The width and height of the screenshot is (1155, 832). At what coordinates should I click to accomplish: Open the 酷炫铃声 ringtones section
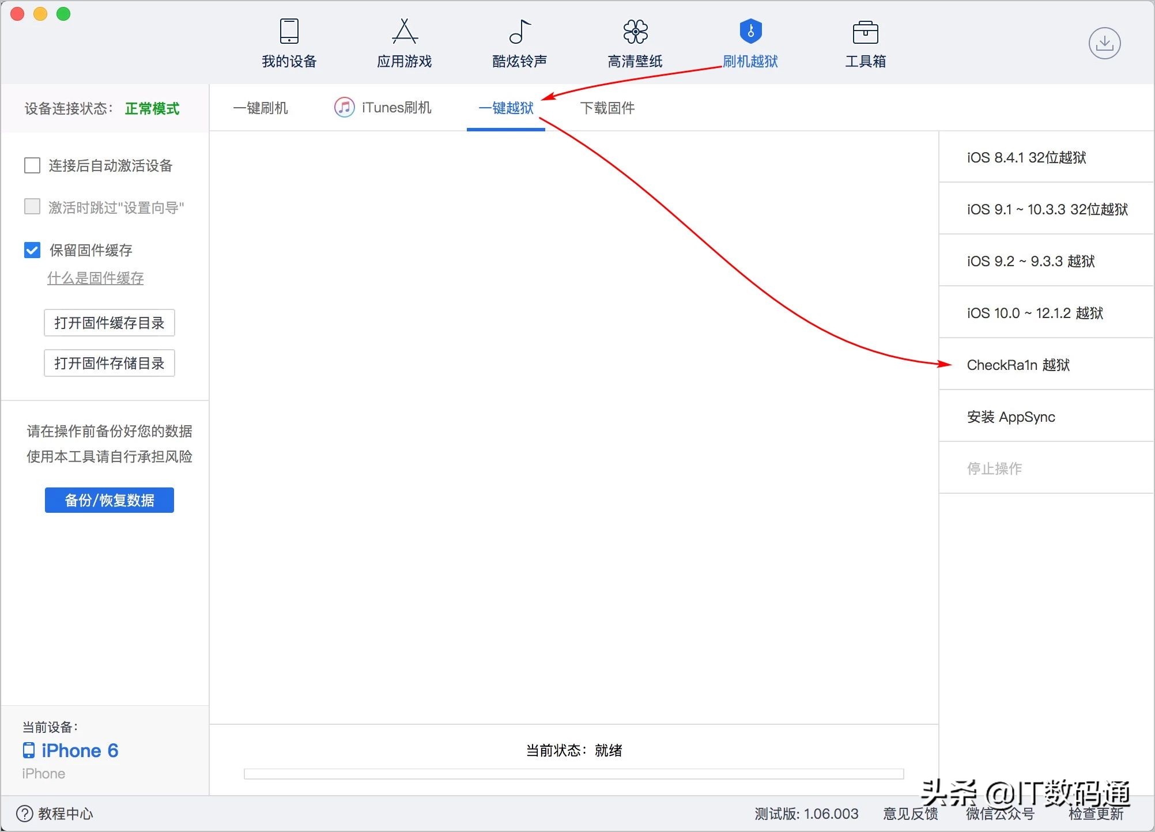(x=519, y=43)
